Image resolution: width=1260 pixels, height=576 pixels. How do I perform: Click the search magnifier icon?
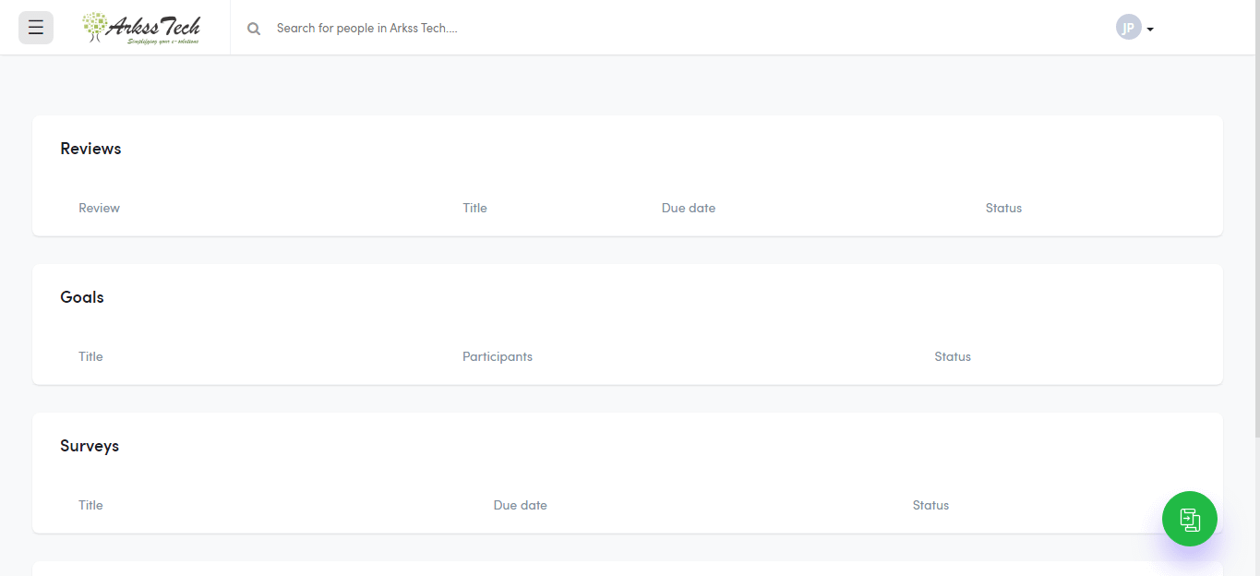(x=254, y=29)
